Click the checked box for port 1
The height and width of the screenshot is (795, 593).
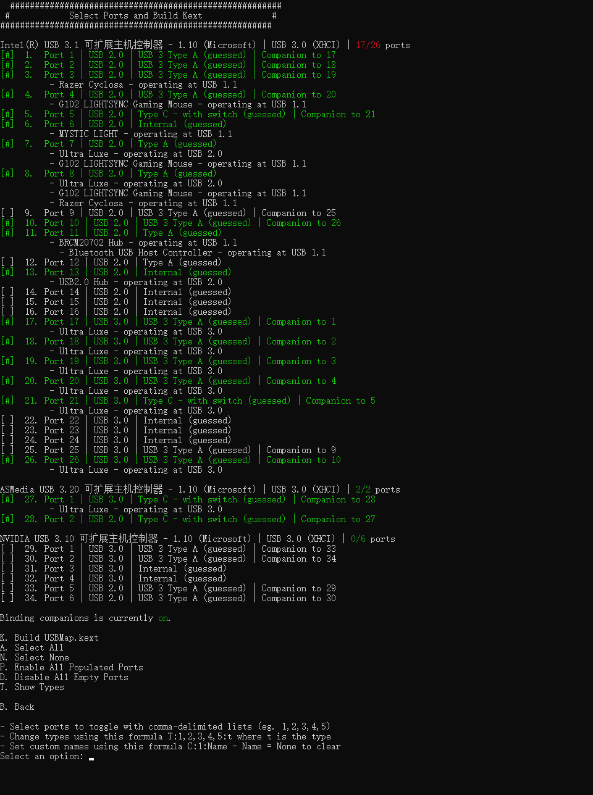click(x=7, y=55)
